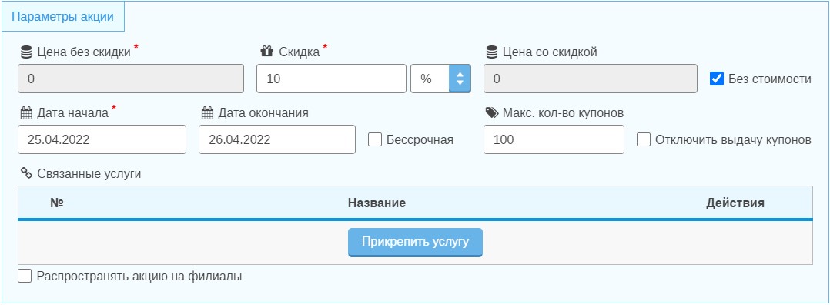
Task: Enable the Бессрочная checkbox
Action: click(375, 140)
